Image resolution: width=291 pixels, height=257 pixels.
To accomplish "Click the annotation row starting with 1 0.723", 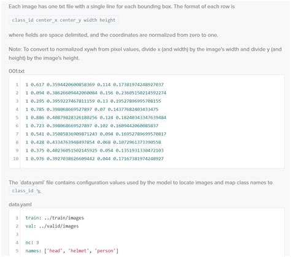I will pos(92,126).
